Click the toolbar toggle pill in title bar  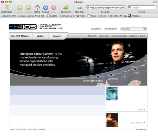pos(154,2)
